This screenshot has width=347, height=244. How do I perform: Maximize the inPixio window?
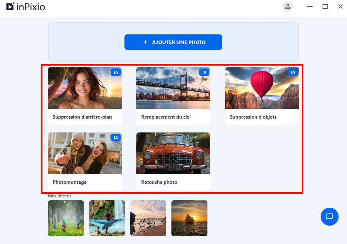point(325,6)
